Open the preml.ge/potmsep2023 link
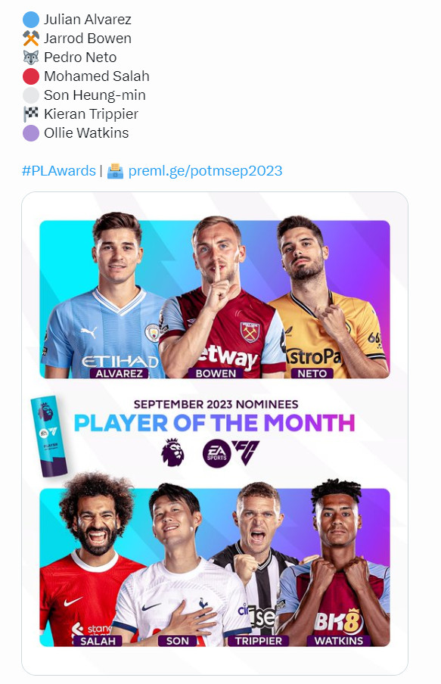441x684 pixels. [206, 170]
